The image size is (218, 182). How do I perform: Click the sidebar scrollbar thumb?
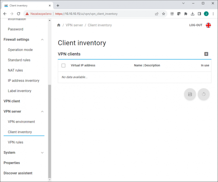(50, 131)
